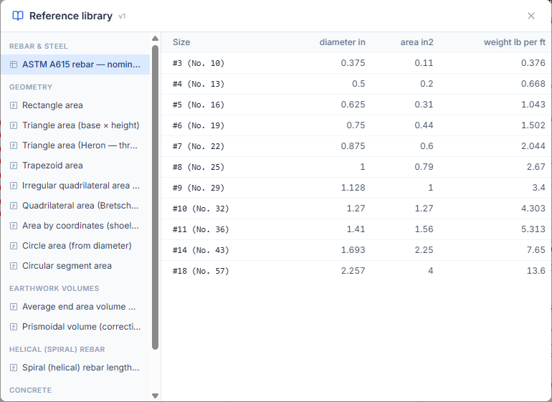Click weight value 1.502
This screenshot has width=552, height=402.
pos(533,125)
